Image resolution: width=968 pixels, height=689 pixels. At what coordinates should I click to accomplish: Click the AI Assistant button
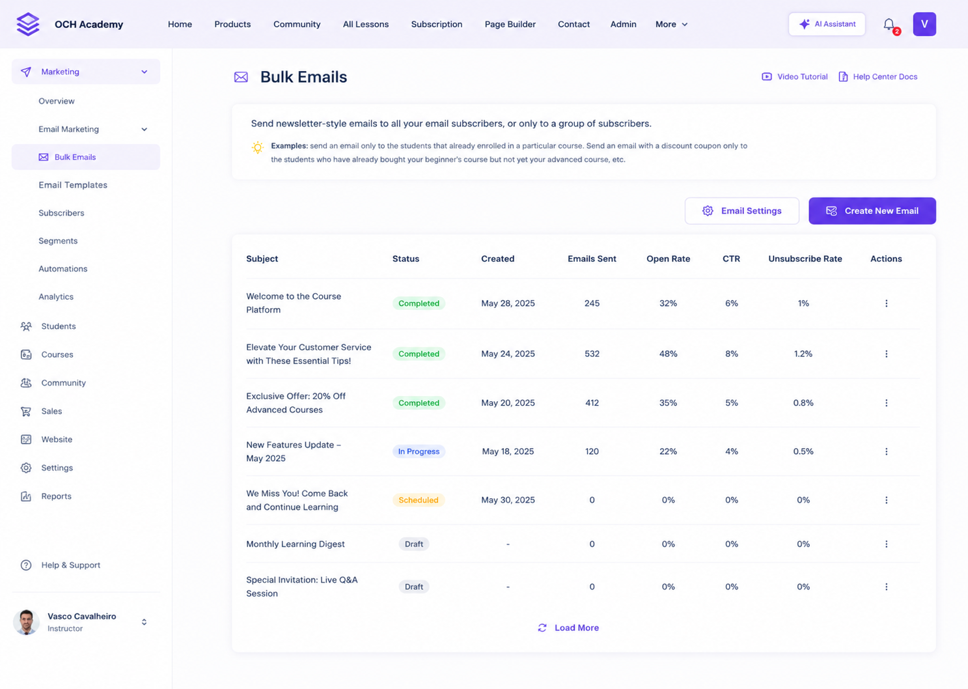pos(827,24)
